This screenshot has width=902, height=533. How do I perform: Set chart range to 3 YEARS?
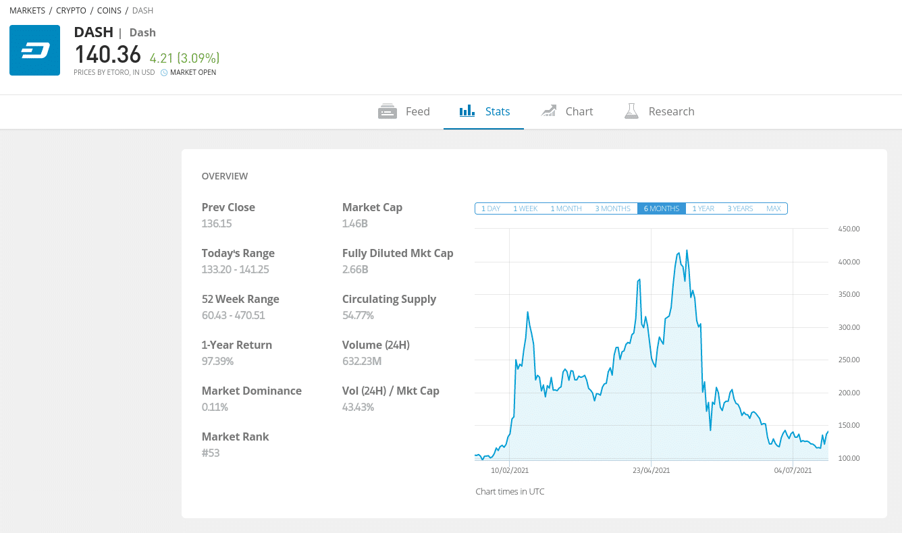pos(740,208)
